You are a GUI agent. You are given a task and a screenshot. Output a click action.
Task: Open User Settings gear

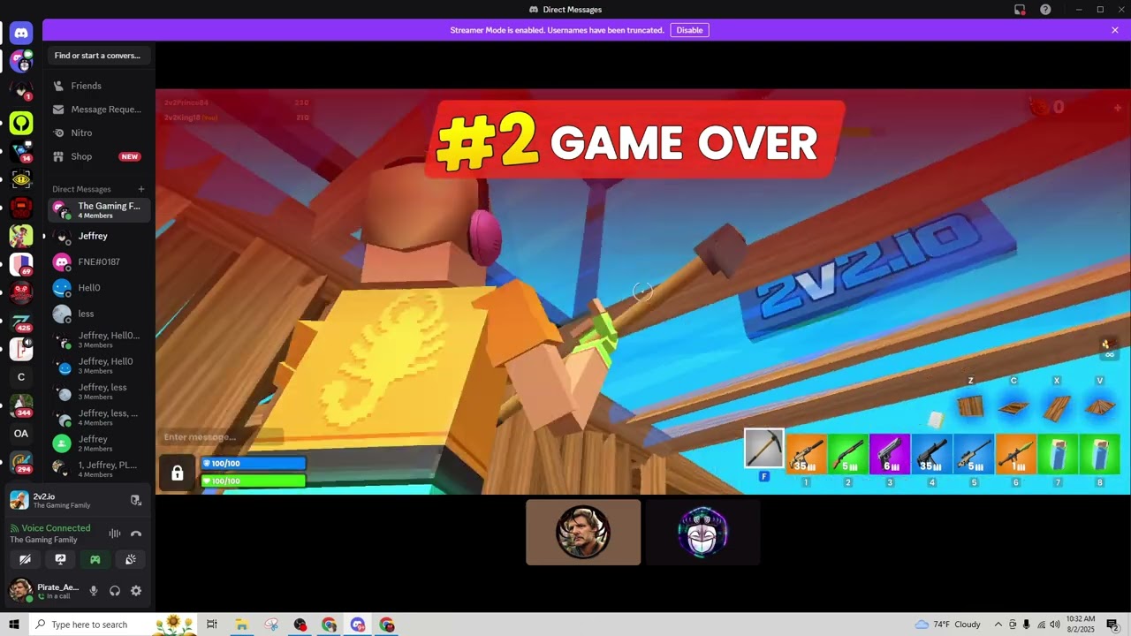click(x=136, y=591)
